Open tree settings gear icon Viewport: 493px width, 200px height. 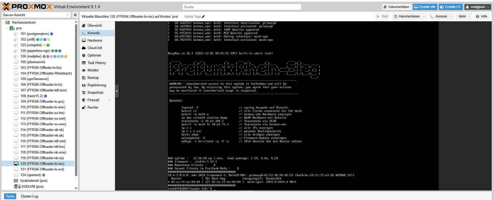pyautogui.click(x=75, y=15)
